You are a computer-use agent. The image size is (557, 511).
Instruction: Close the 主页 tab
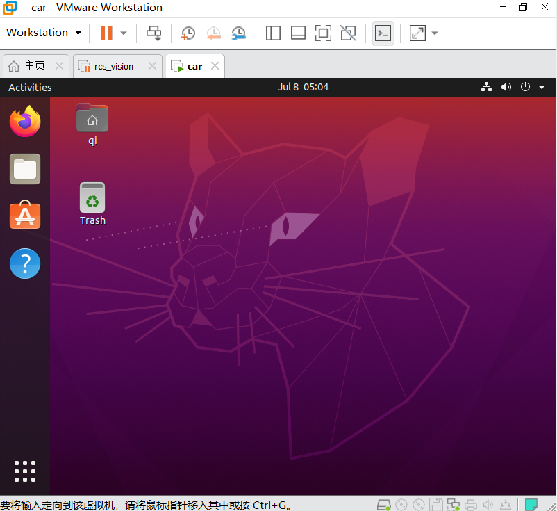click(59, 66)
